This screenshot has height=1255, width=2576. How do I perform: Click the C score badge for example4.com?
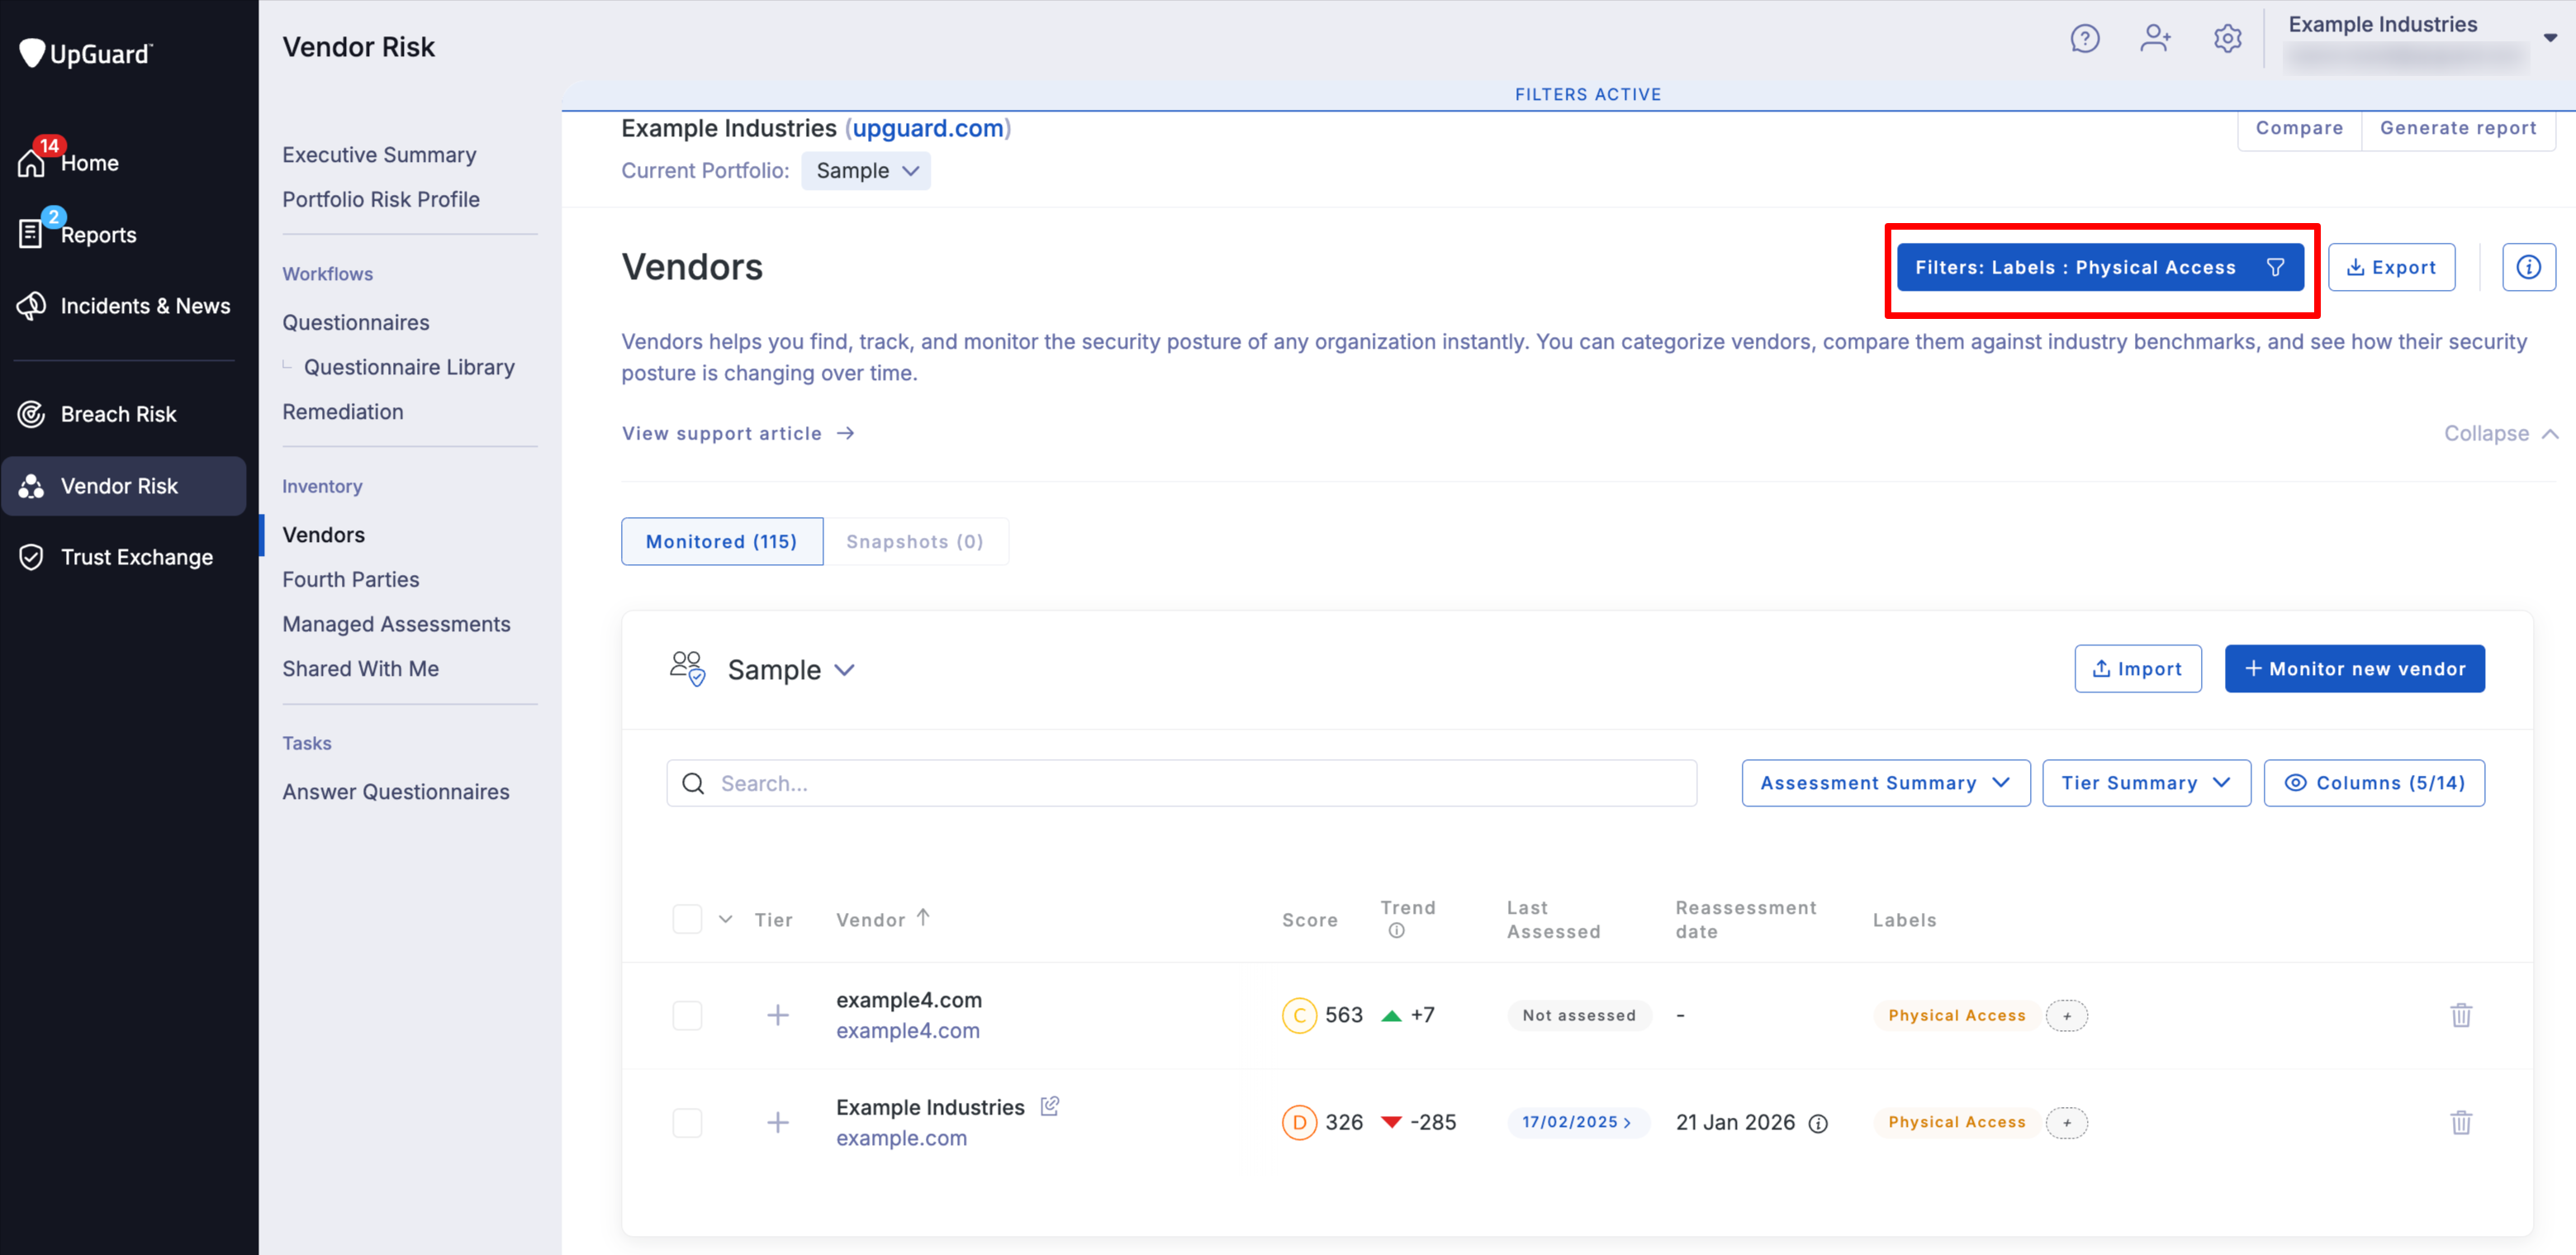click(1298, 1015)
